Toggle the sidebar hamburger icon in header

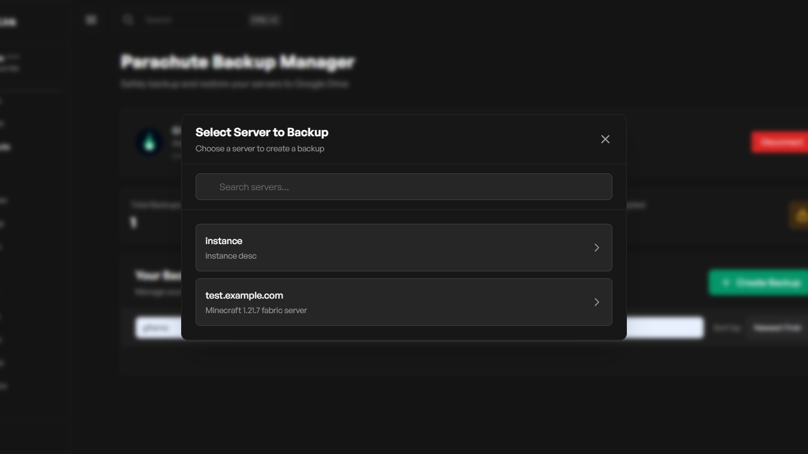click(x=91, y=20)
